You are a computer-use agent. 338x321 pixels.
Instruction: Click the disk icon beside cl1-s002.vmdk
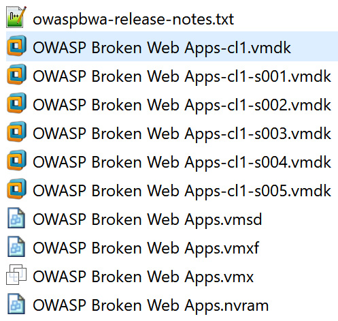click(16, 103)
